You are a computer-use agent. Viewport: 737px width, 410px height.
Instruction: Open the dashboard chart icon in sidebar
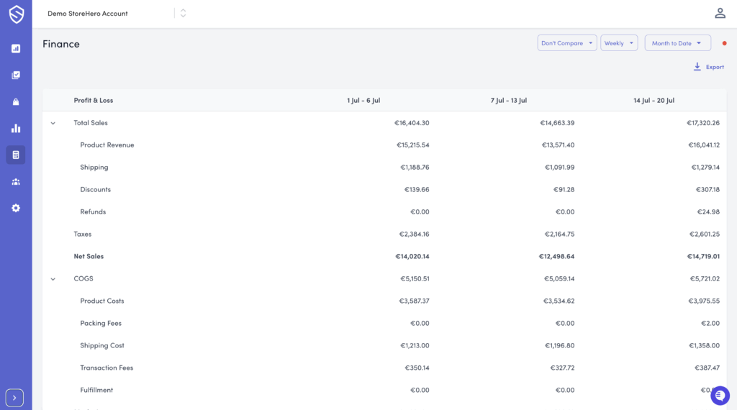[16, 49]
